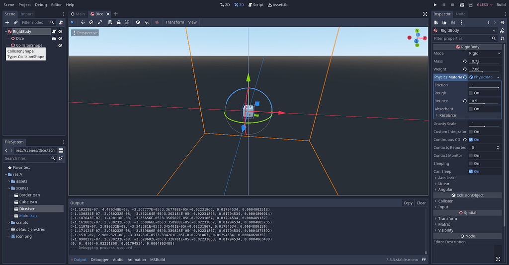Click the group children icon in viewport toolbar
Image resolution: width=509 pixels, height=265 pixels.
pos(127,22)
